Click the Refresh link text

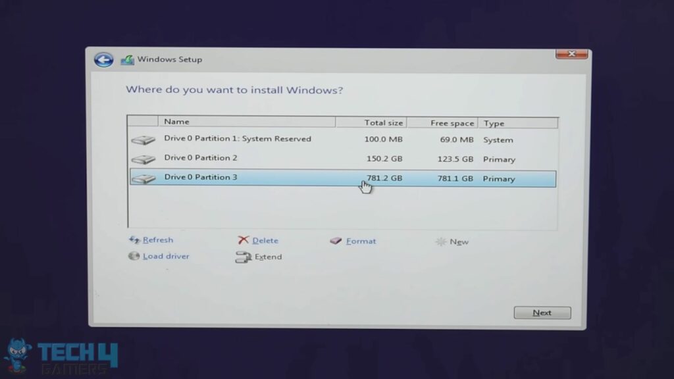click(156, 240)
